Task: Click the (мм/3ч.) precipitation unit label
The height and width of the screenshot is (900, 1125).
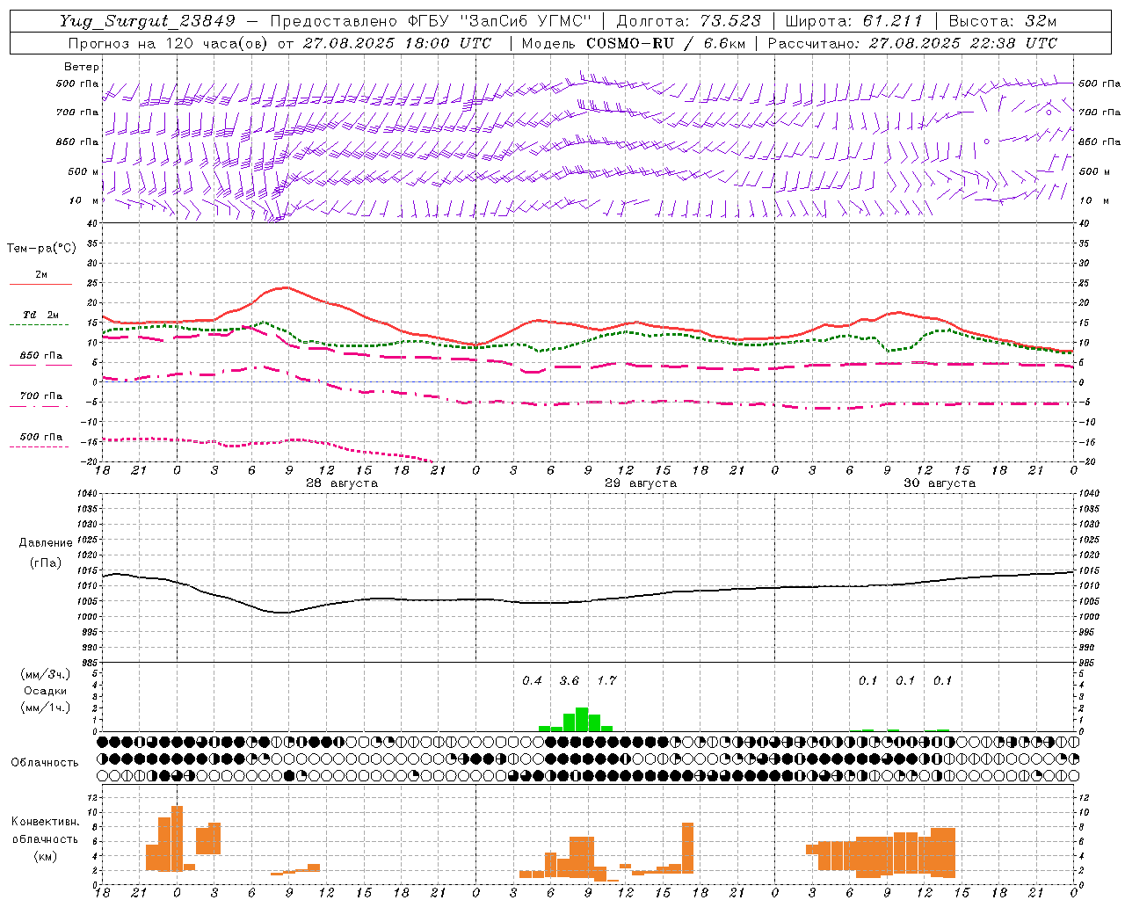Action: pos(46,674)
